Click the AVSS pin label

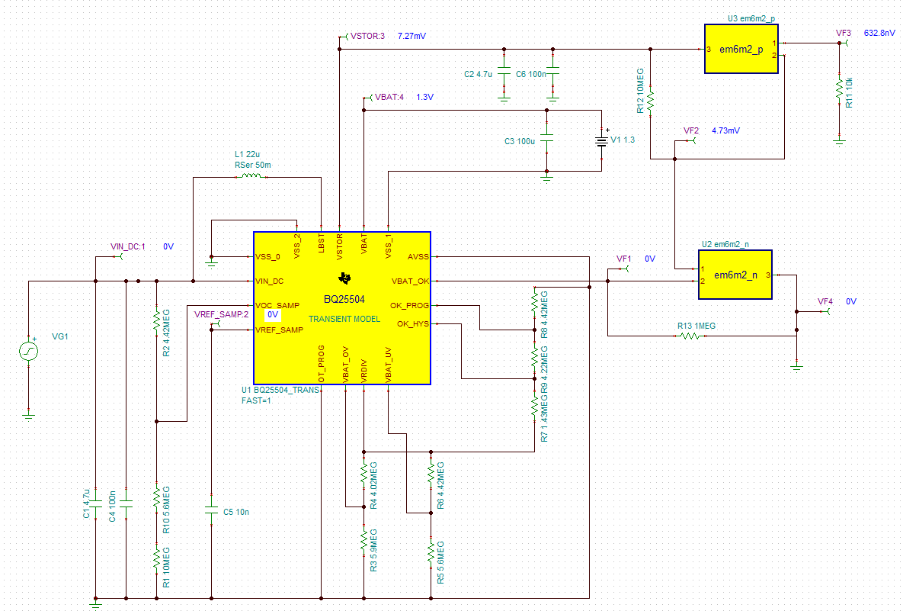[x=418, y=257]
